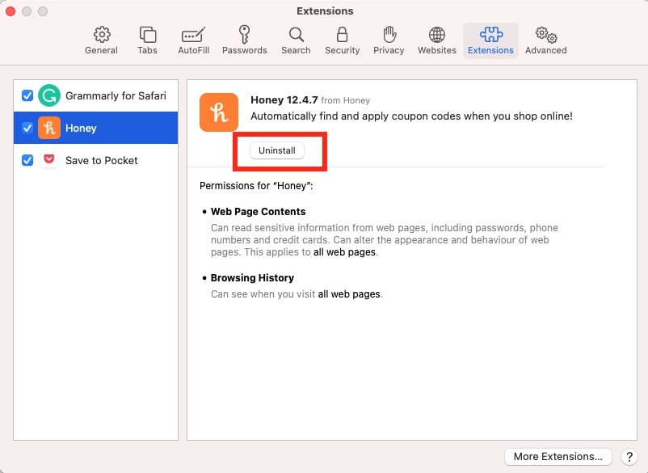Open Advanced preferences
This screenshot has width=648, height=473.
[x=546, y=40]
